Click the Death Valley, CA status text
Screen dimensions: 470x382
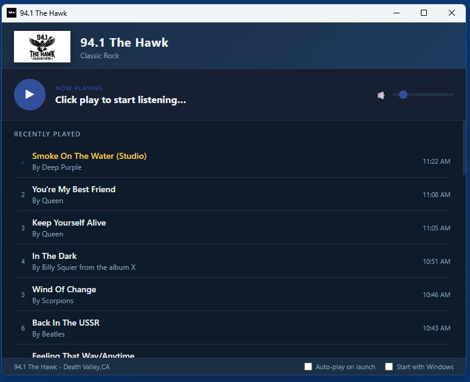62,367
